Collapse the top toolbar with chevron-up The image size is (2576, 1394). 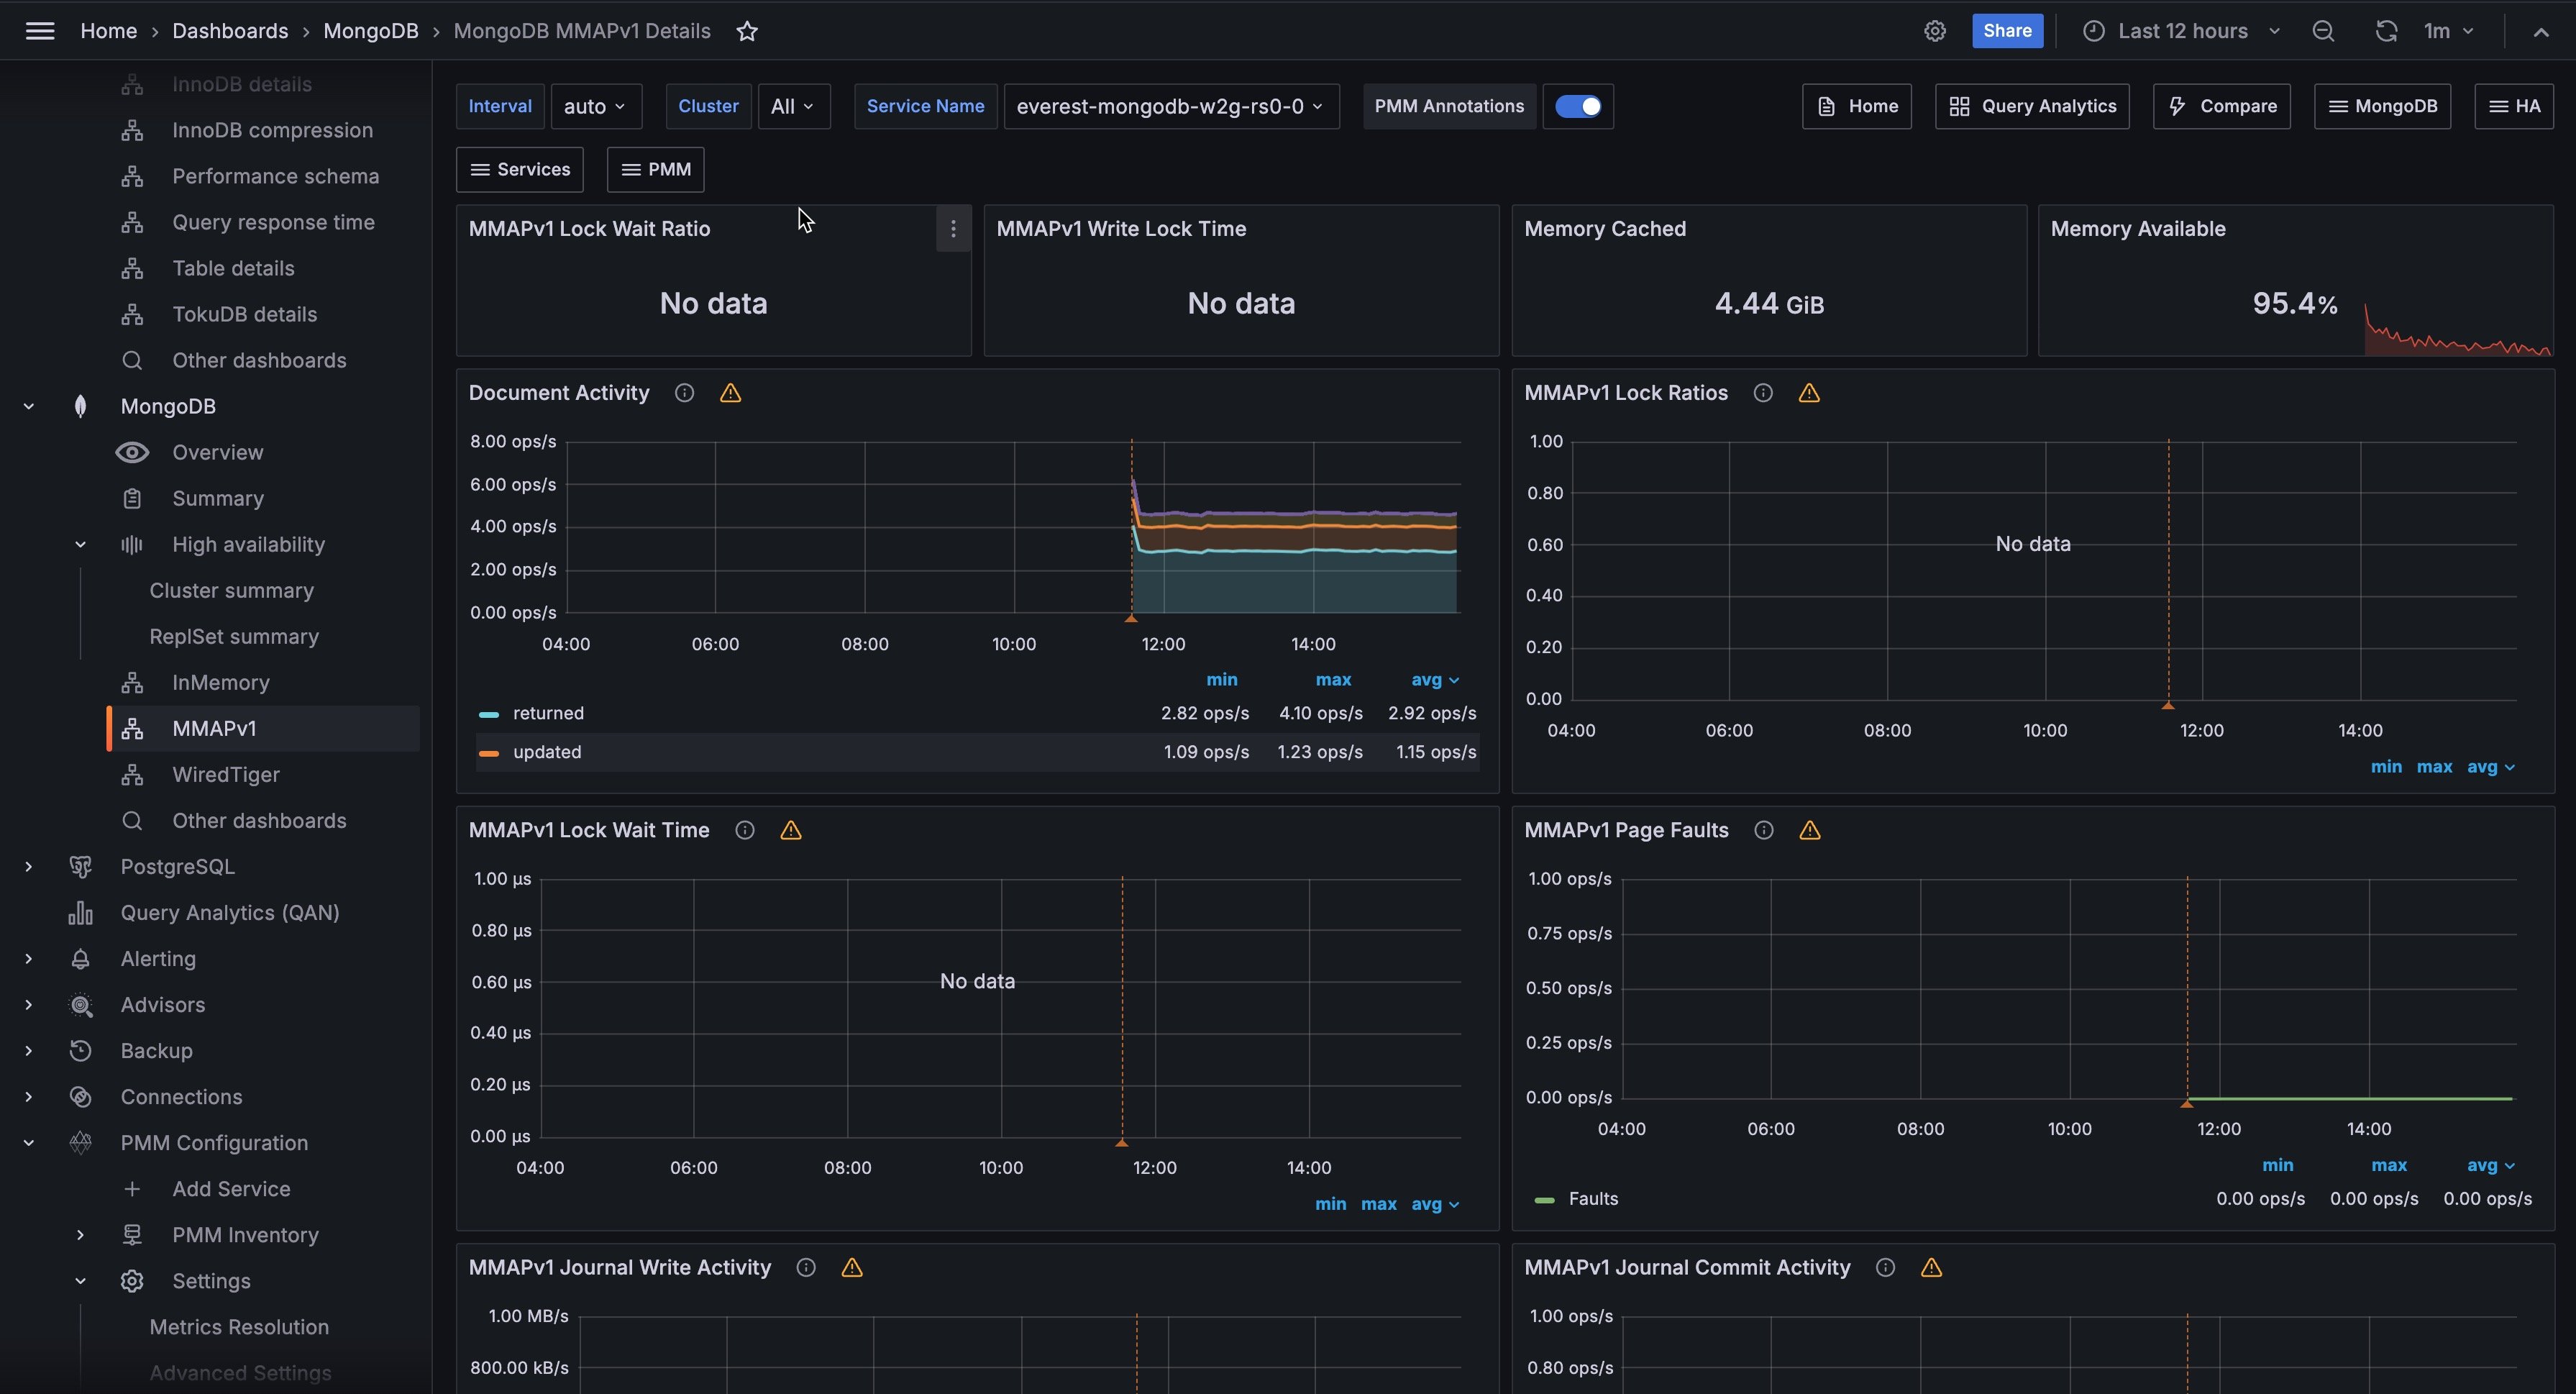coord(2540,31)
